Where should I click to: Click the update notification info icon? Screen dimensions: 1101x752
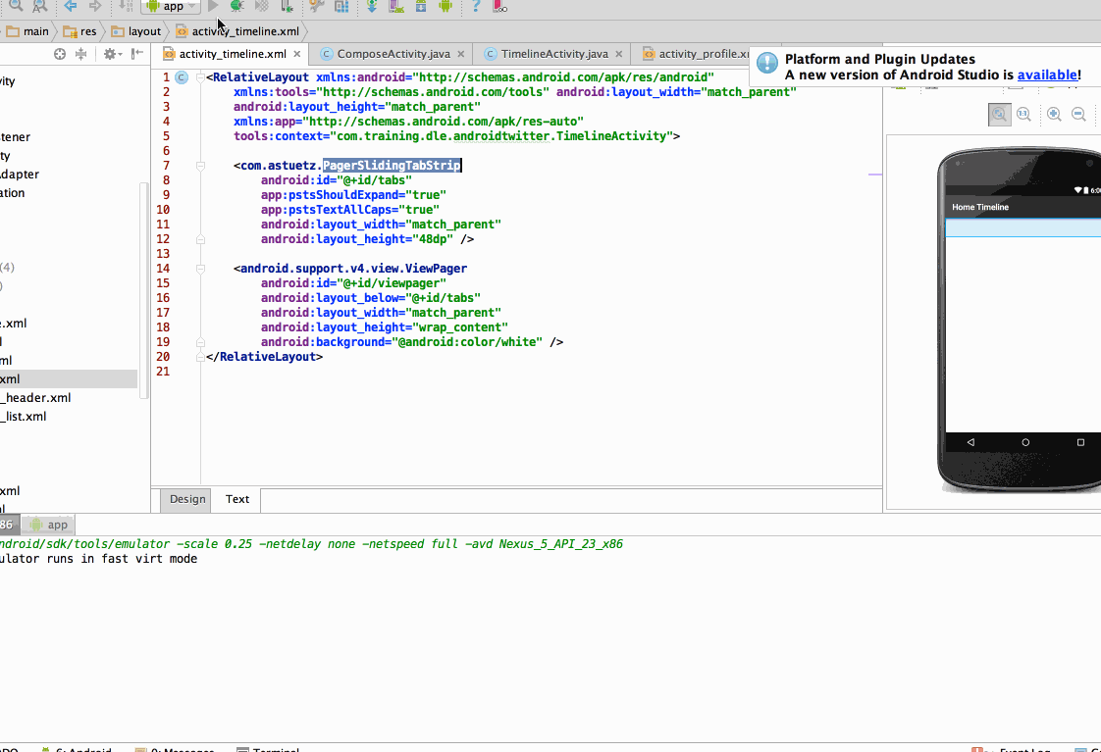[x=766, y=64]
